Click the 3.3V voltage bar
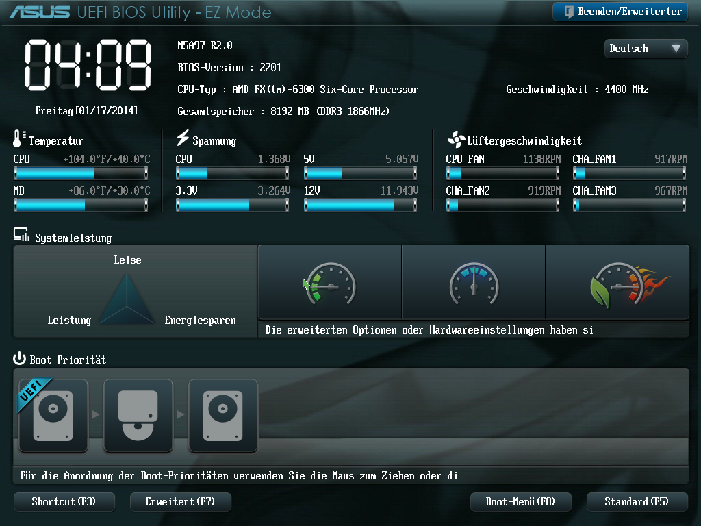The height and width of the screenshot is (526, 701). pos(233,205)
